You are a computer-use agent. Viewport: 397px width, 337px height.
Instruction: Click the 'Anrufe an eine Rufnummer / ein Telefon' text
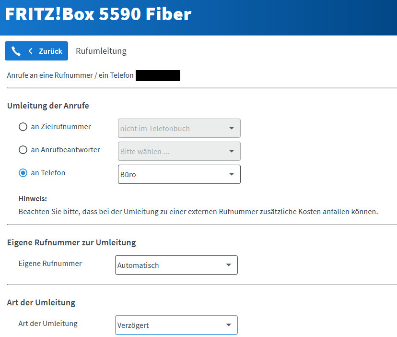click(70, 75)
